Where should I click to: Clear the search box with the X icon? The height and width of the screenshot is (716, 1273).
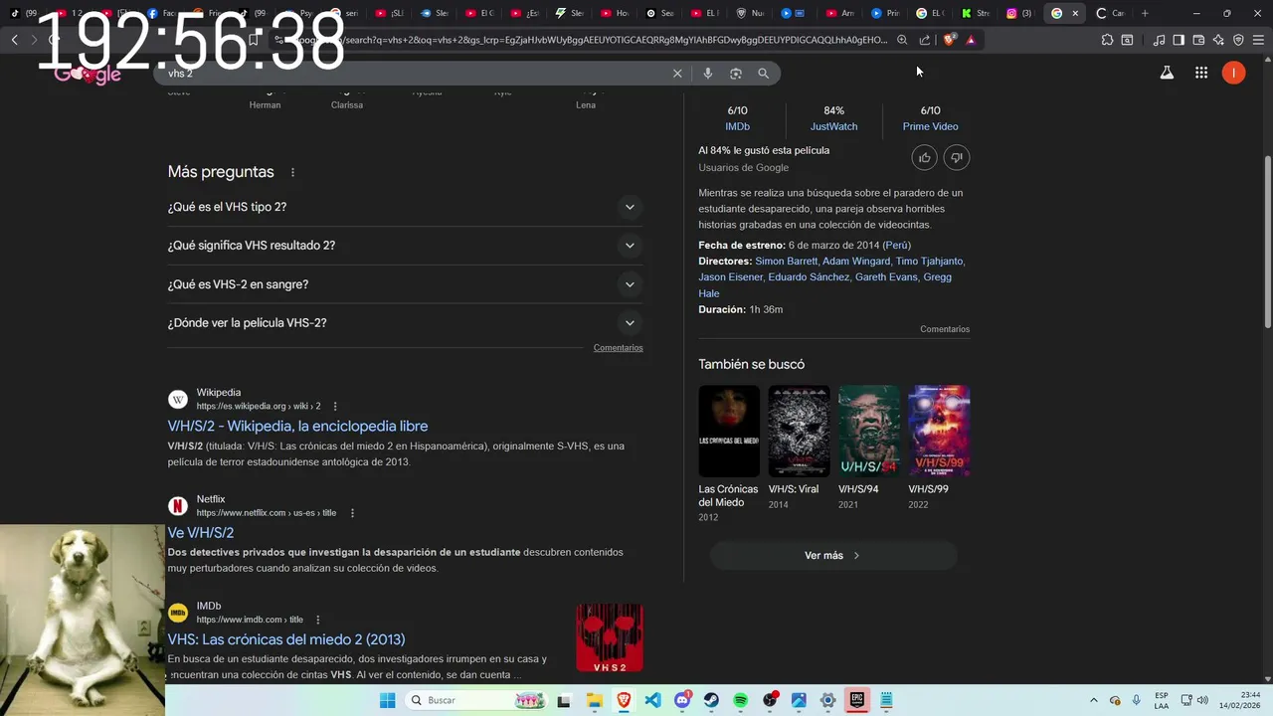point(677,74)
